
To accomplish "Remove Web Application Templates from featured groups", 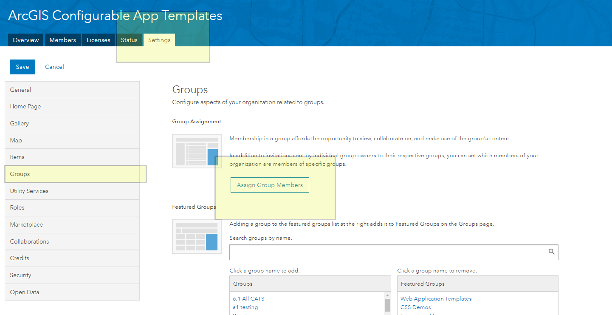I will point(436,299).
